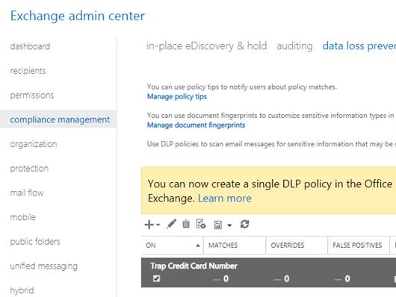
Task: Open unified messaging section
Action: coord(44,266)
